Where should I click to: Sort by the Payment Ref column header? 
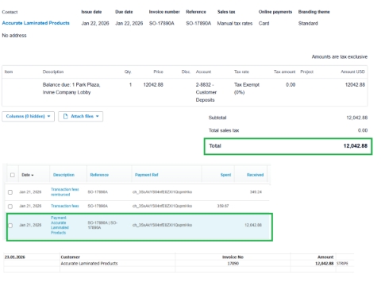click(x=147, y=175)
